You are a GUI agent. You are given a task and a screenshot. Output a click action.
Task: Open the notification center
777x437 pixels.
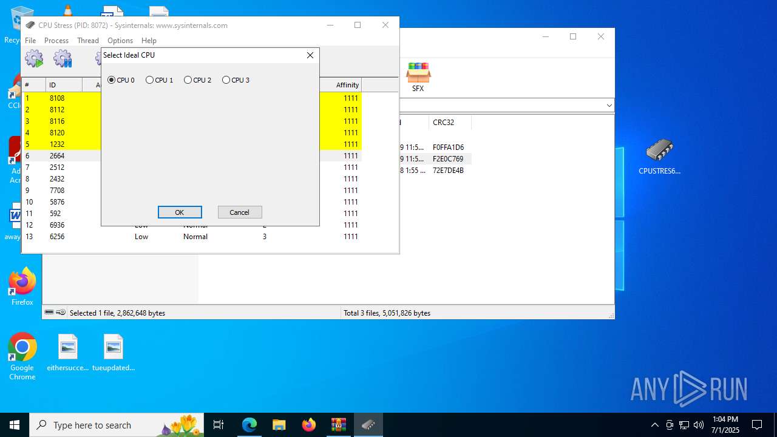pos(757,425)
